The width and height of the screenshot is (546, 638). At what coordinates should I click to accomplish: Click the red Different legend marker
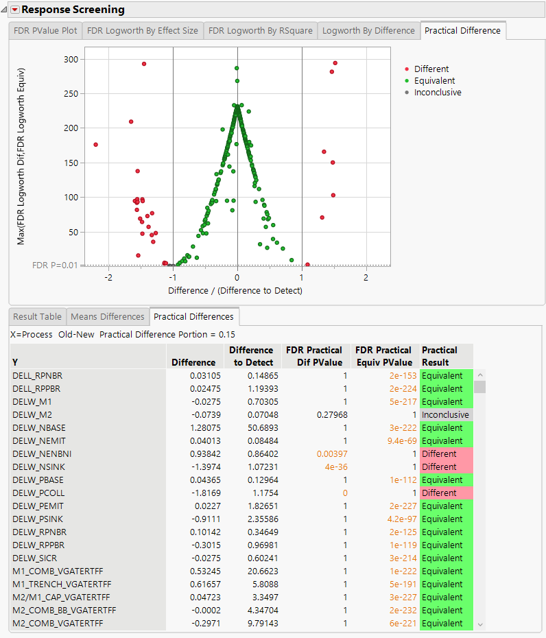[x=407, y=69]
